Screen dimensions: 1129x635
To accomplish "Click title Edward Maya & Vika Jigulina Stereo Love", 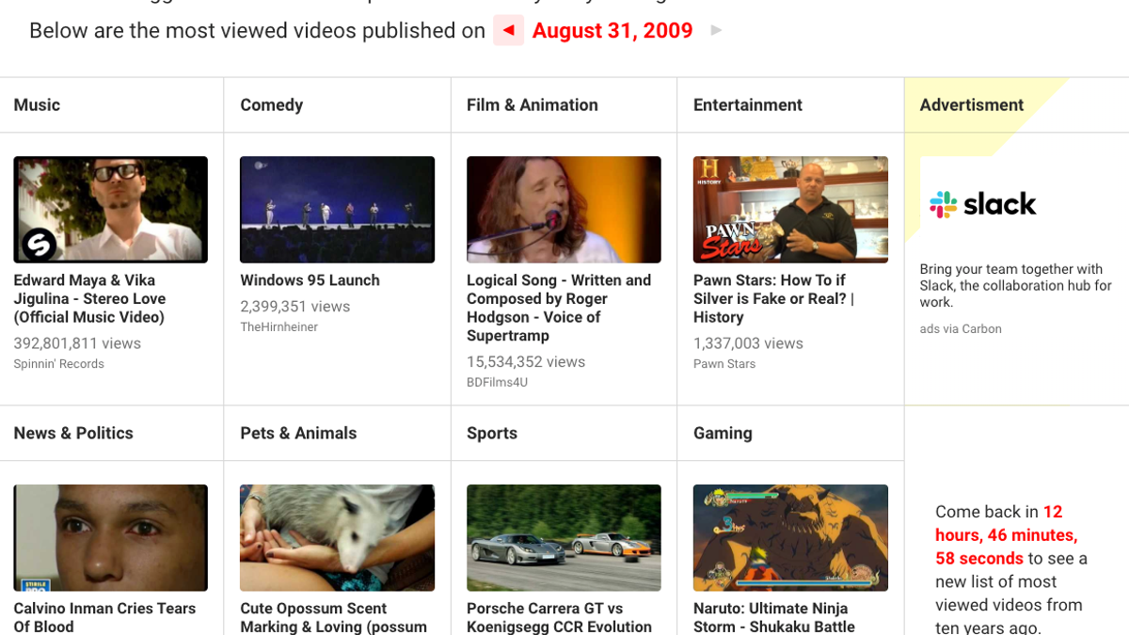I will tap(89, 298).
